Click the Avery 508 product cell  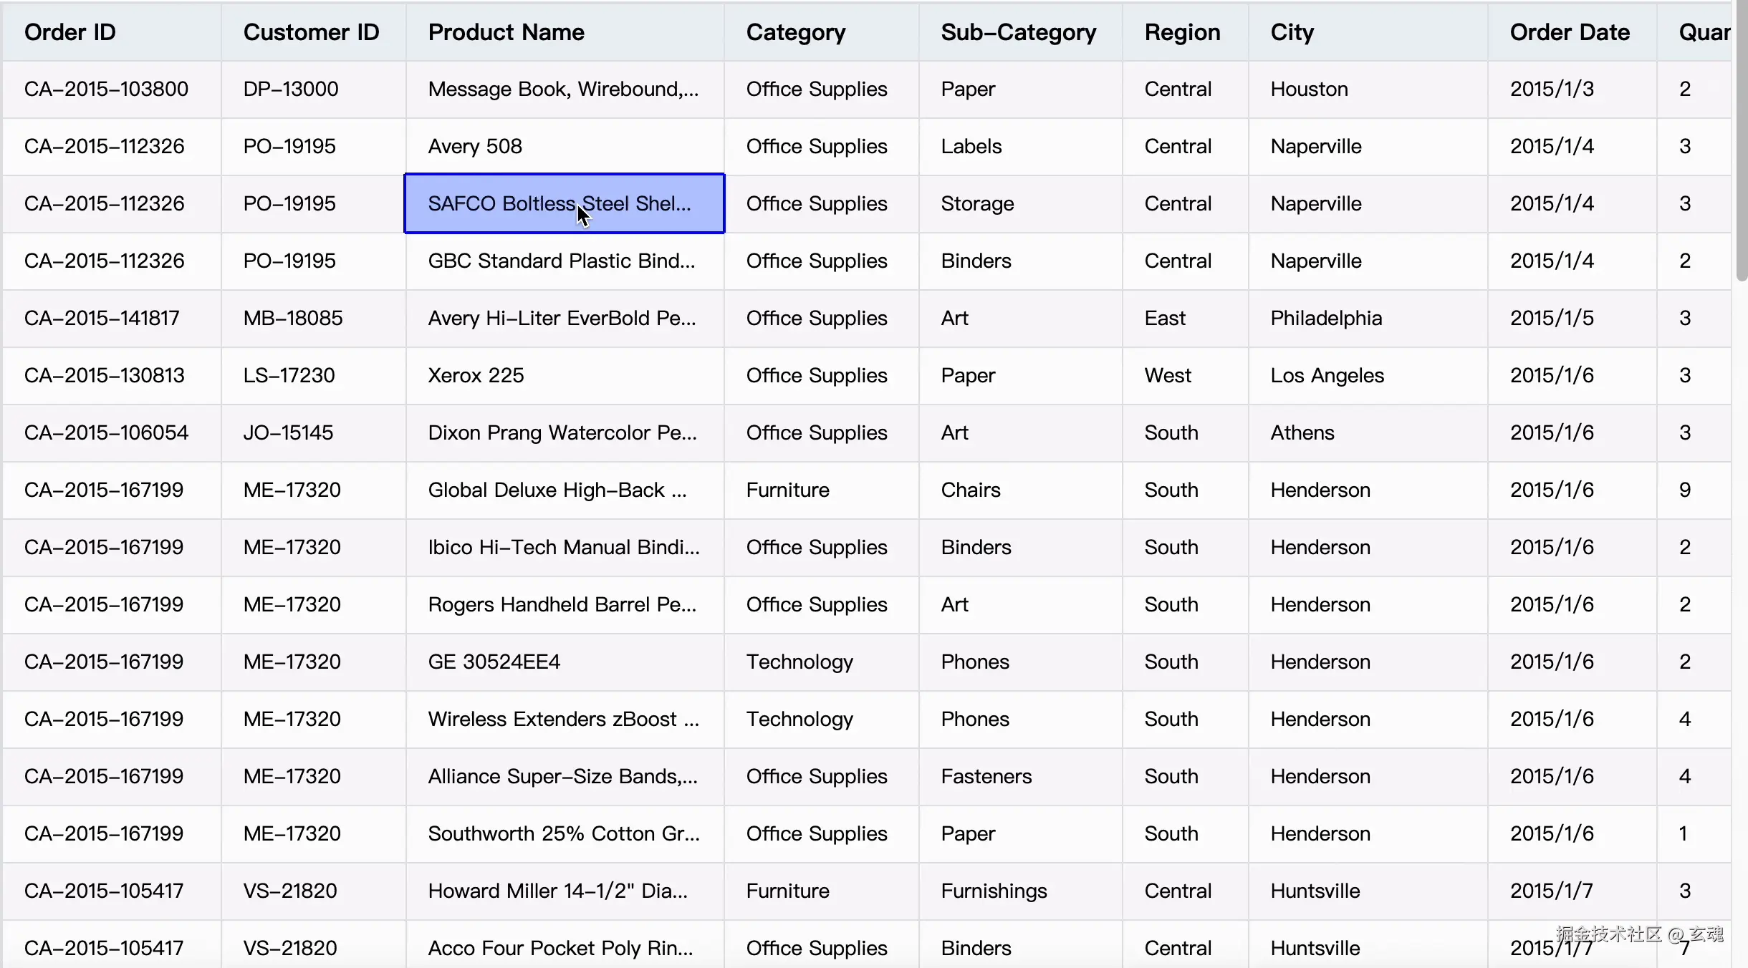click(475, 146)
